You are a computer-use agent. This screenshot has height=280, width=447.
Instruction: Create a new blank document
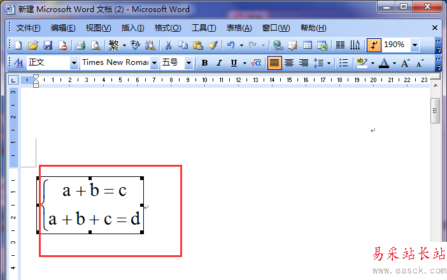[18, 45]
